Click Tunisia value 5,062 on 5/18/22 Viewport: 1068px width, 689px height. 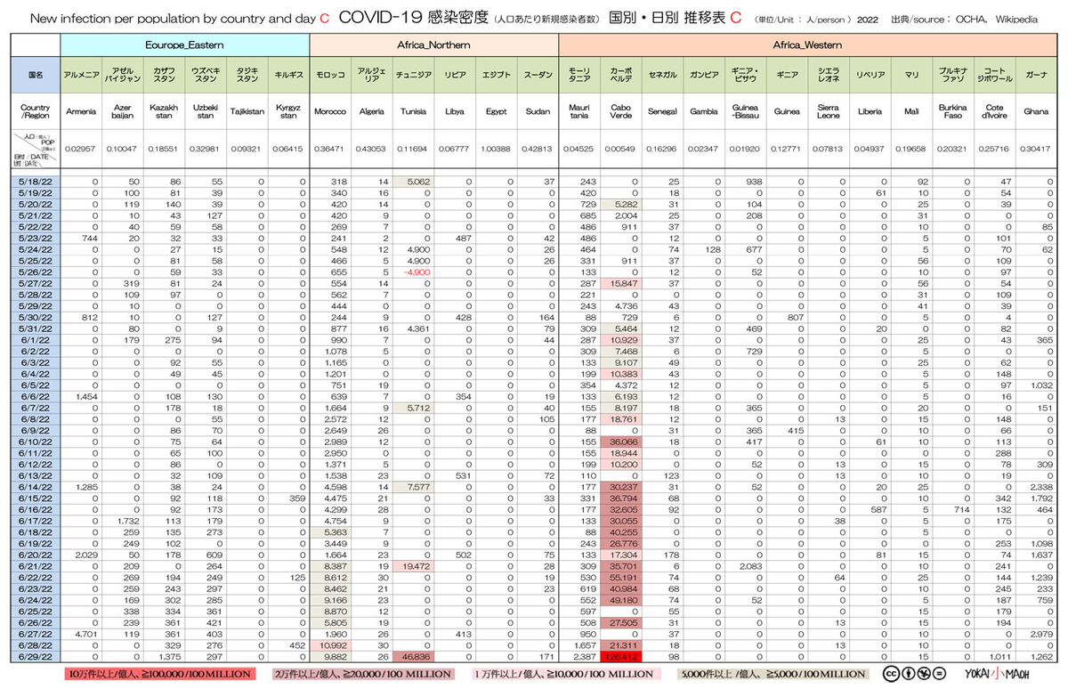413,182
